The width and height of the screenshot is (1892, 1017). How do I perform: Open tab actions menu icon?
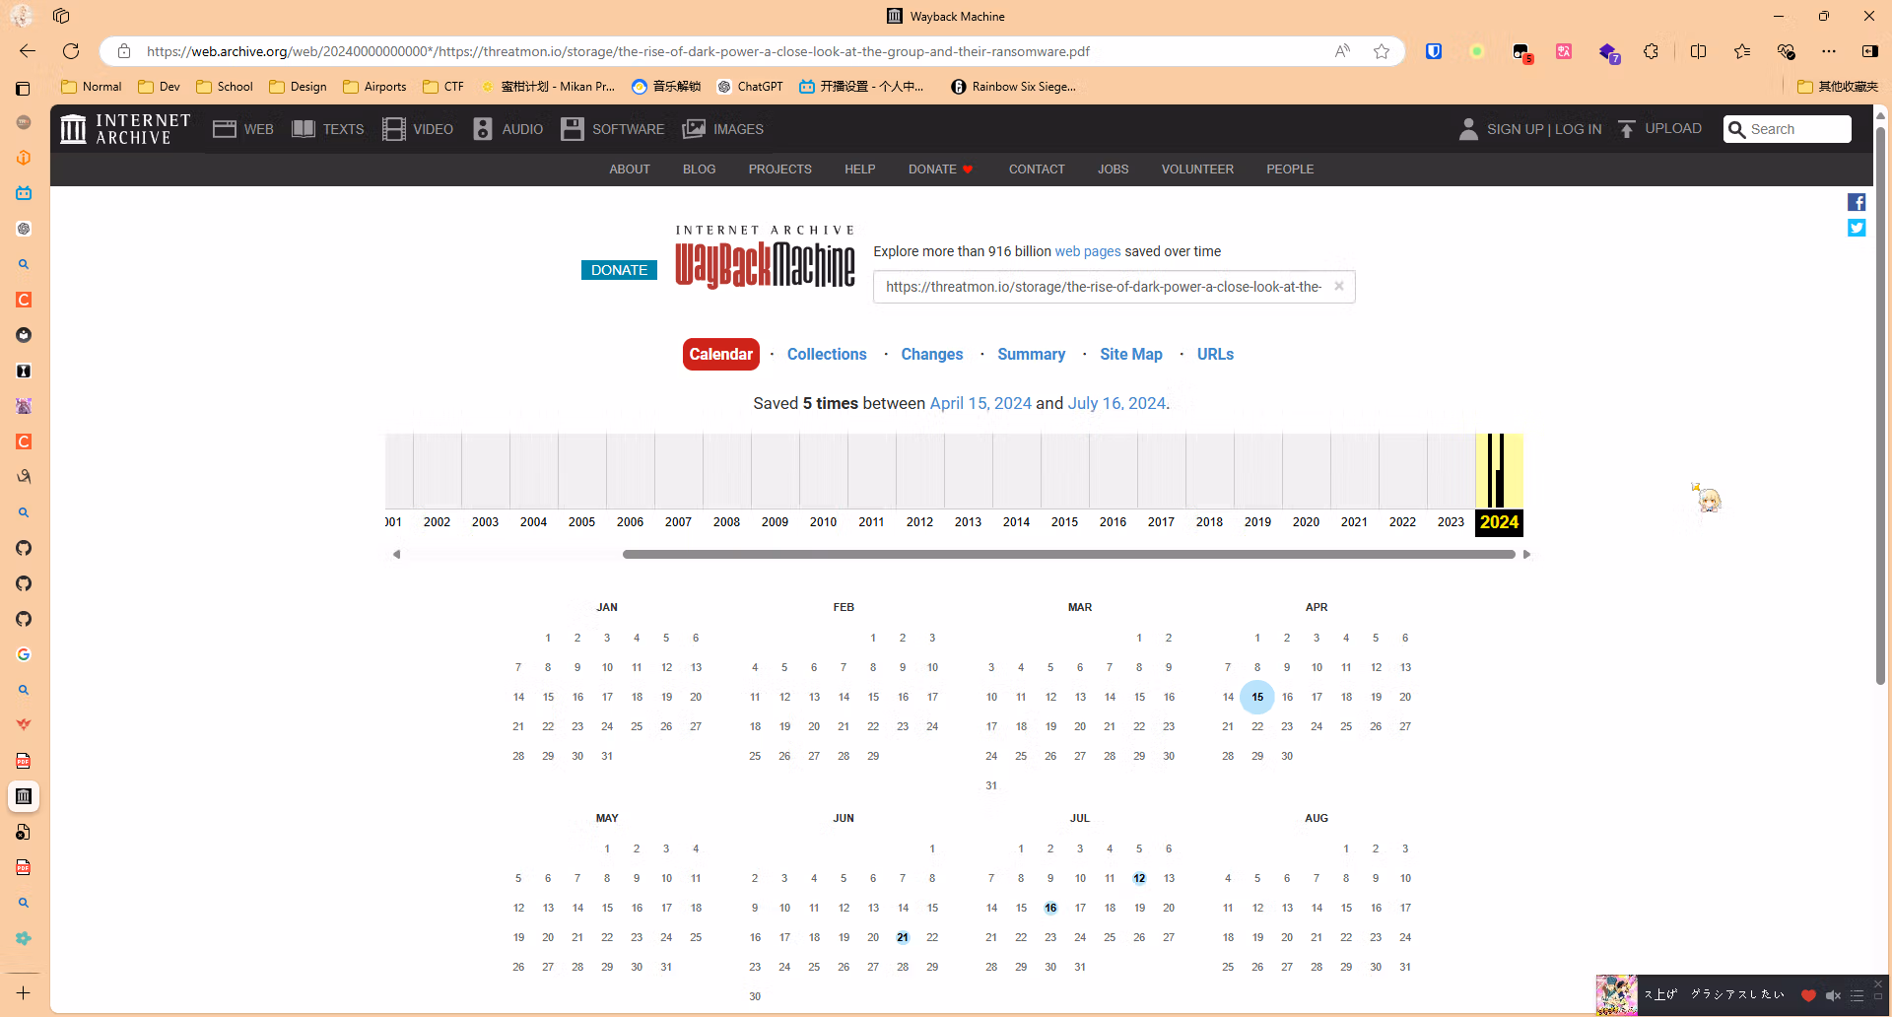pyautogui.click(x=24, y=89)
